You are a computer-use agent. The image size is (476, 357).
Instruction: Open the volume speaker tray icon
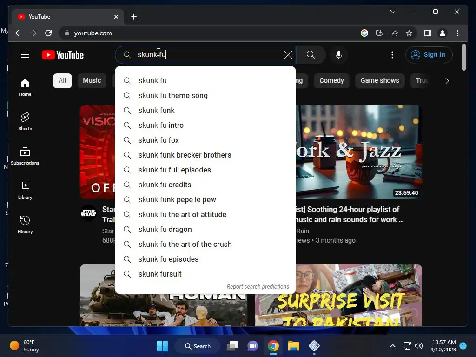pyautogui.click(x=419, y=346)
